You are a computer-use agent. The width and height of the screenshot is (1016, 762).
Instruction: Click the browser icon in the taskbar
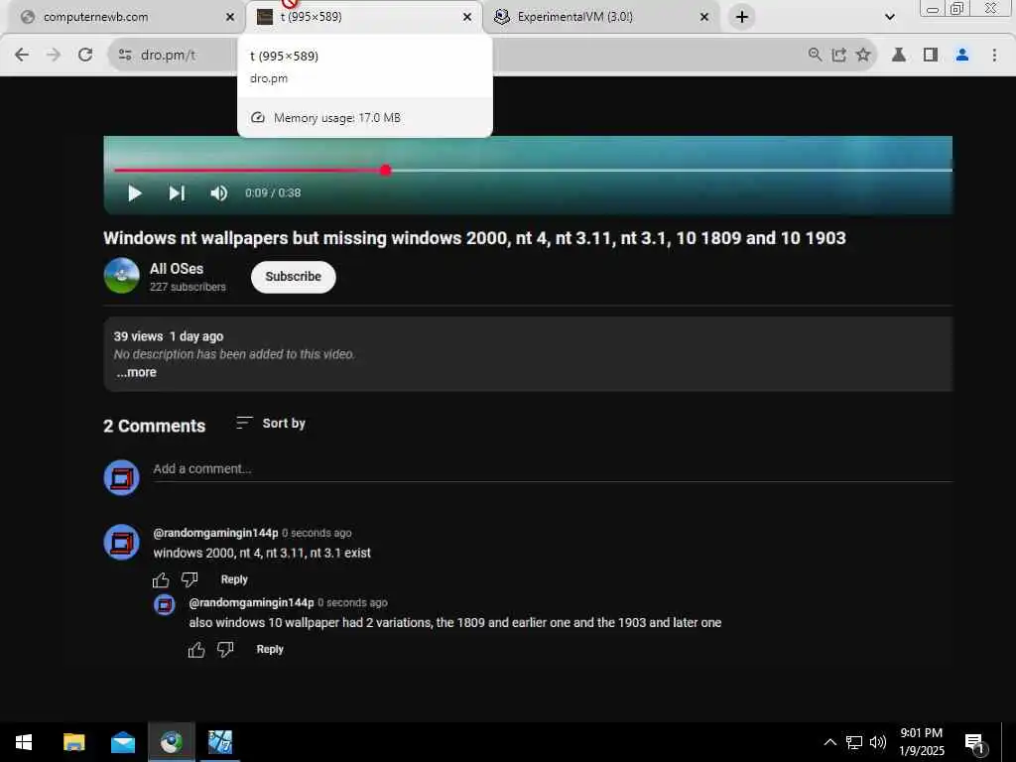(x=171, y=742)
